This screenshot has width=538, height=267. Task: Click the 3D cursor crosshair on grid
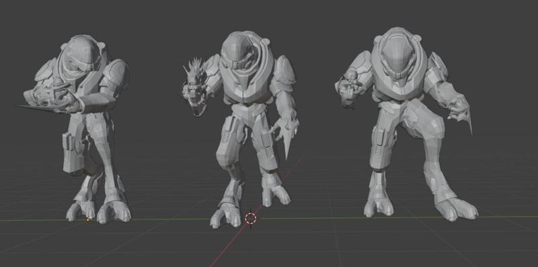(x=251, y=219)
